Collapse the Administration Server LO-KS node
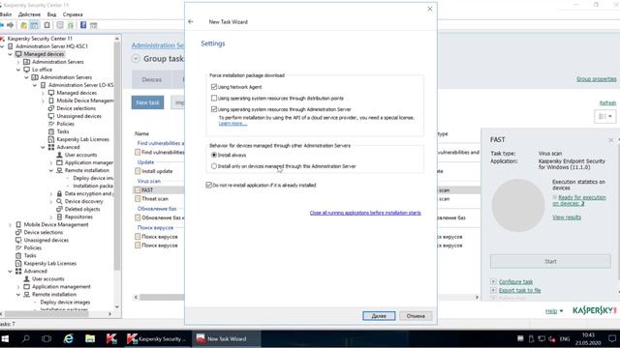The image size is (620, 348). tap(35, 85)
